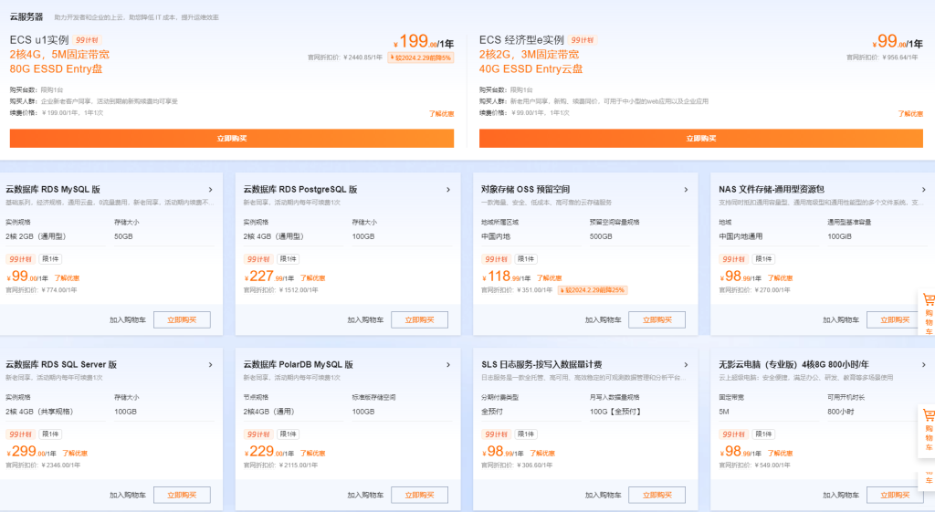Viewport: 935px width, 512px height.
Task: Click orange 立即购买 button for ECS u1实例
Action: [232, 138]
